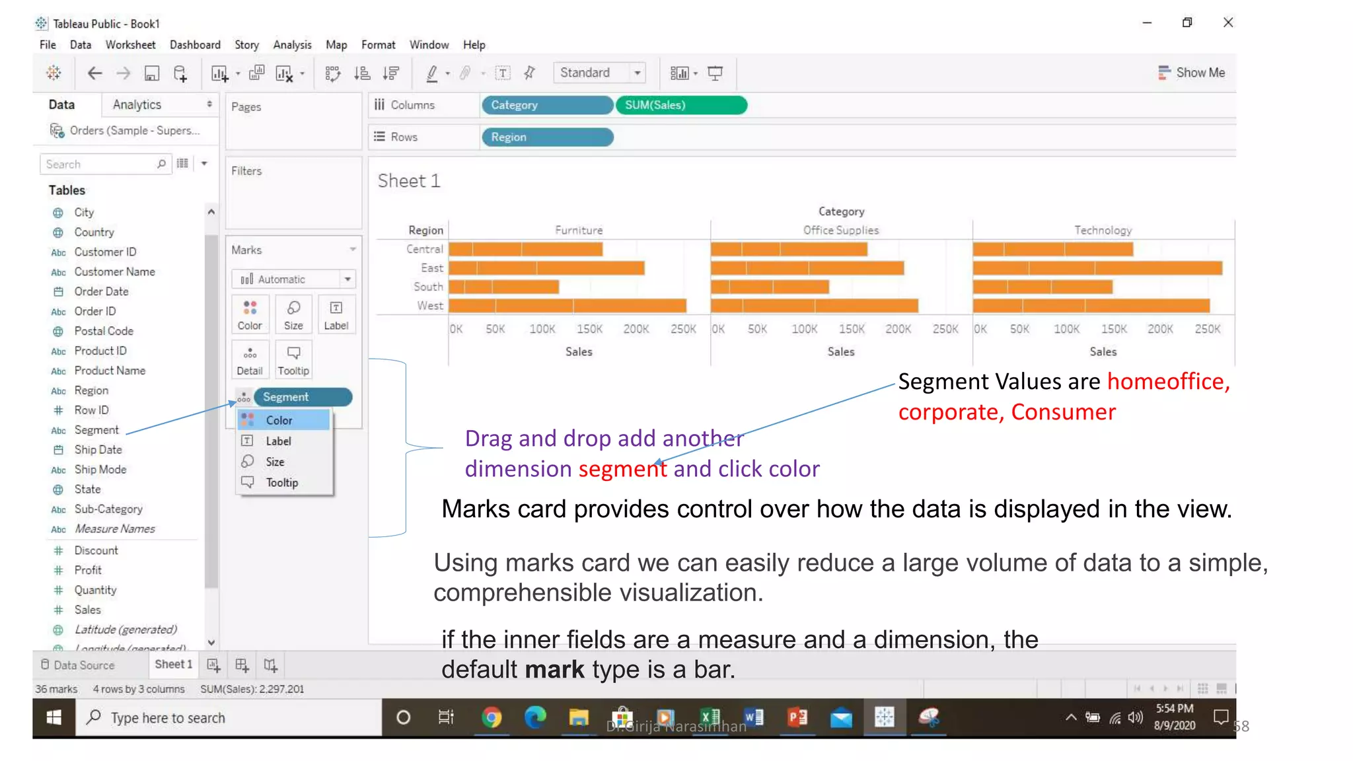This screenshot has height=761, width=1353.
Task: Click the new story tab icon
Action: tap(270, 665)
